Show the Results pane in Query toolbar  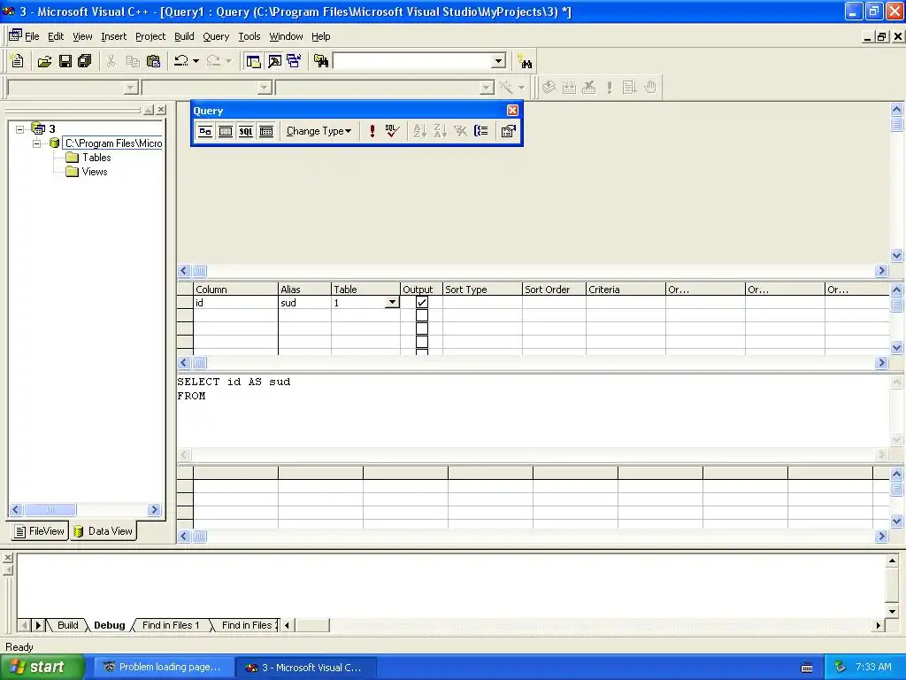[x=265, y=131]
